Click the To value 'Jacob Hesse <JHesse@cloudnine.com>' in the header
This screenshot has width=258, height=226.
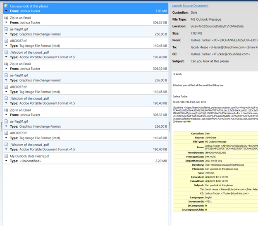pyautogui.click(x=218, y=47)
